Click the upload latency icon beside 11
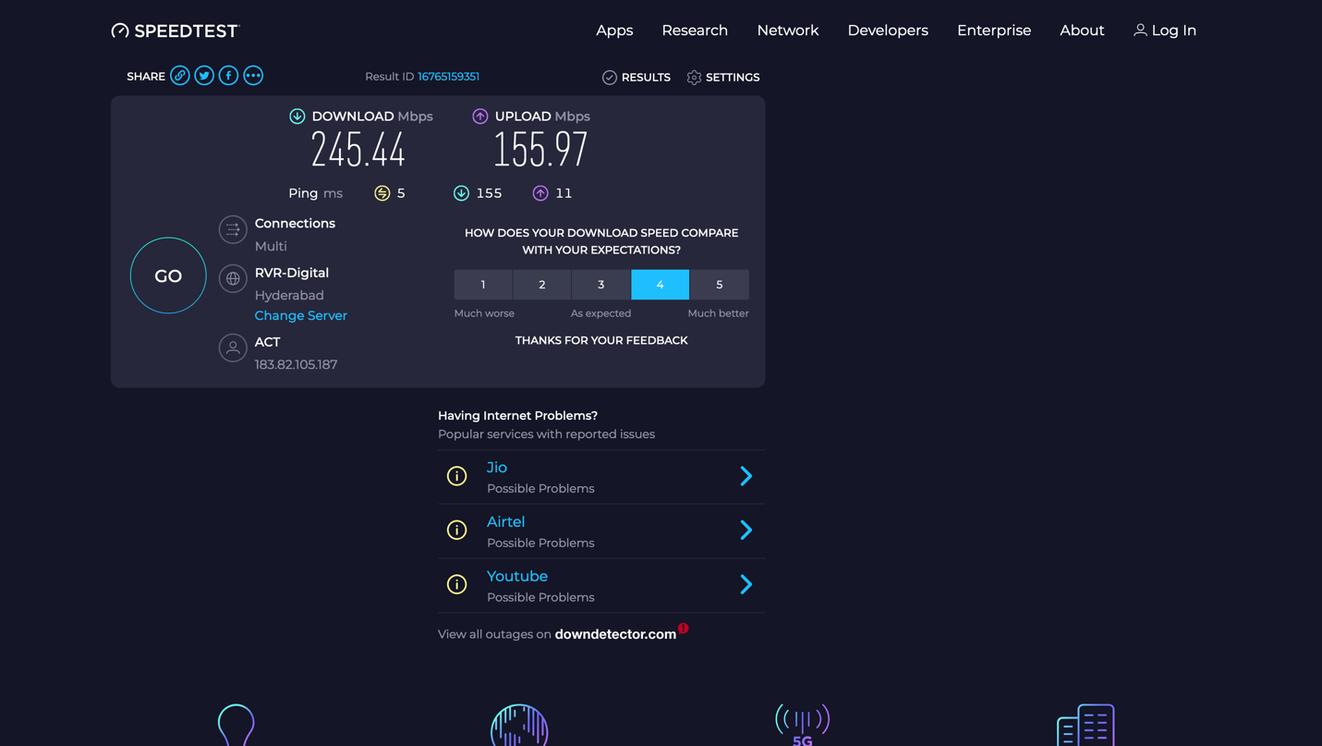This screenshot has width=1322, height=746. (x=540, y=193)
